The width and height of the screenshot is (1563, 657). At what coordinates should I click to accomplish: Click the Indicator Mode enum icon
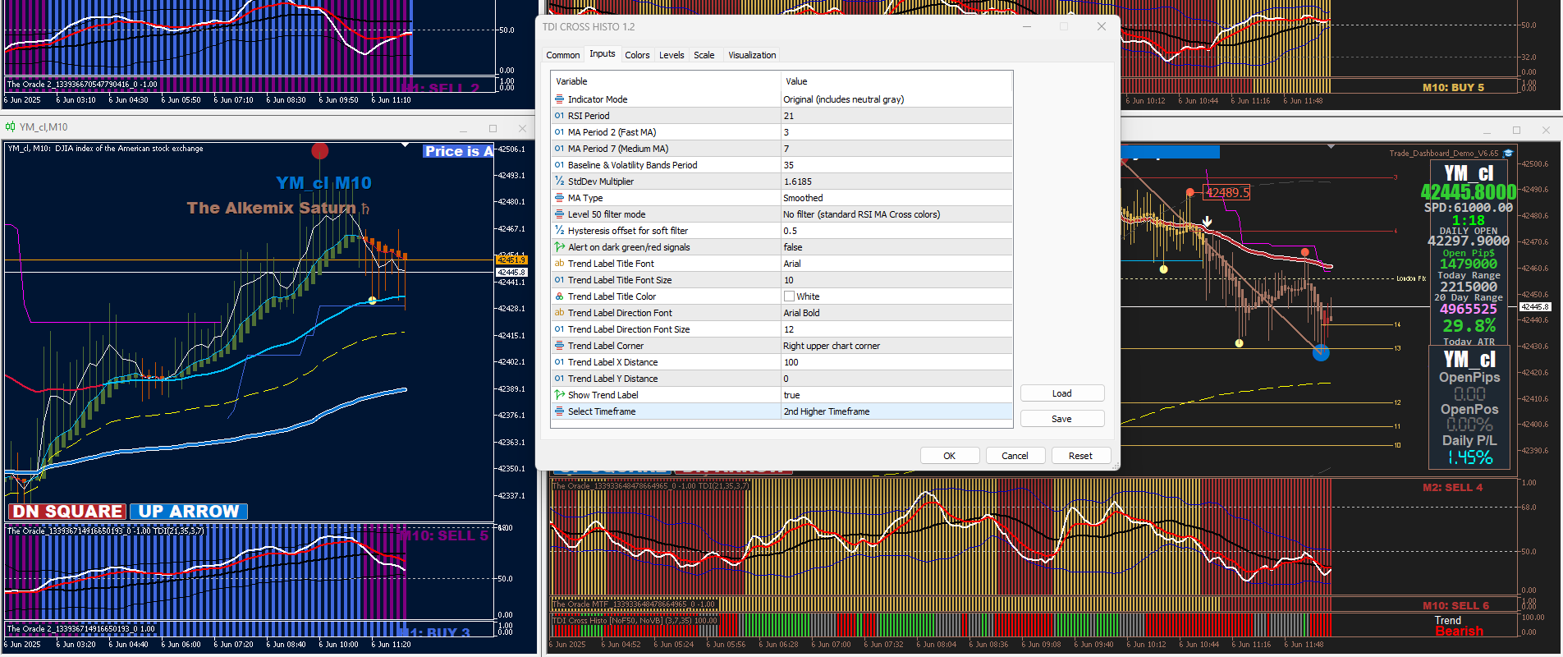coord(559,99)
